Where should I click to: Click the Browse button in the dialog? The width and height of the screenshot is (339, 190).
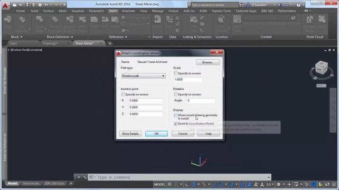click(x=208, y=62)
